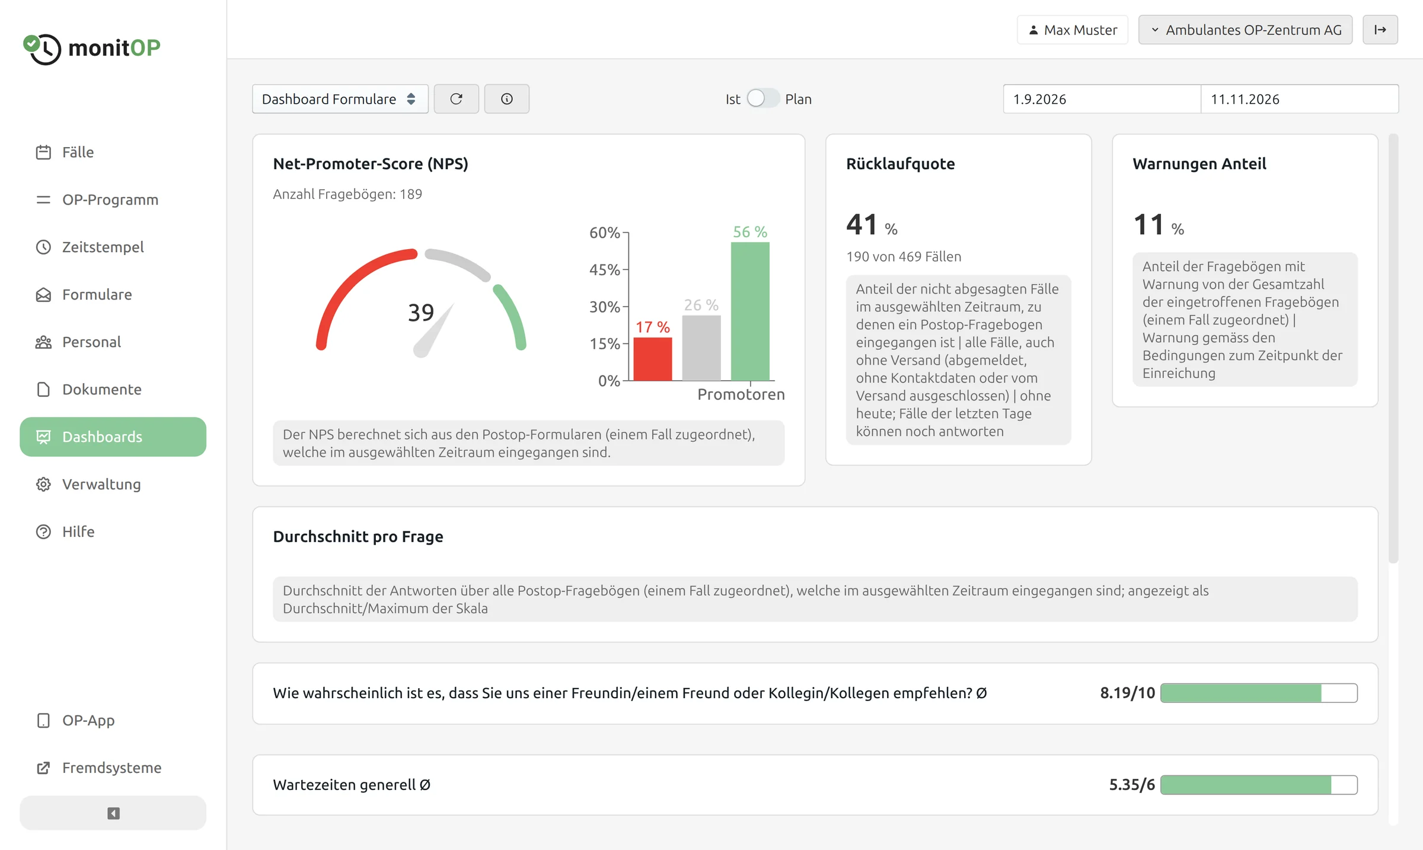Screen dimensions: 1423x850
Task: Click the green 56 % Promotoren bar
Action: point(750,311)
